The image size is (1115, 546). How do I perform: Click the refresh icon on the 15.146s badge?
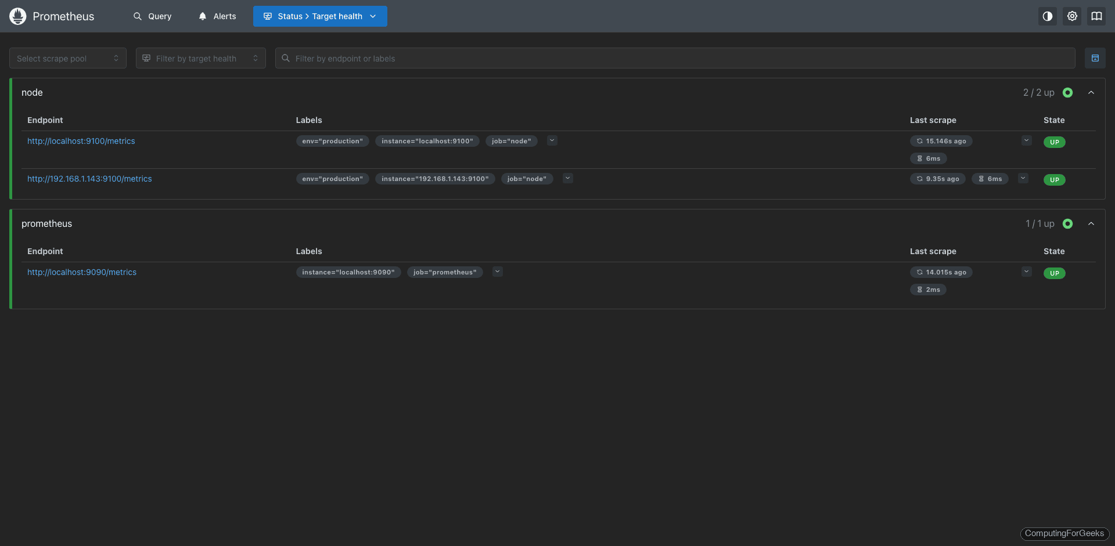point(919,140)
